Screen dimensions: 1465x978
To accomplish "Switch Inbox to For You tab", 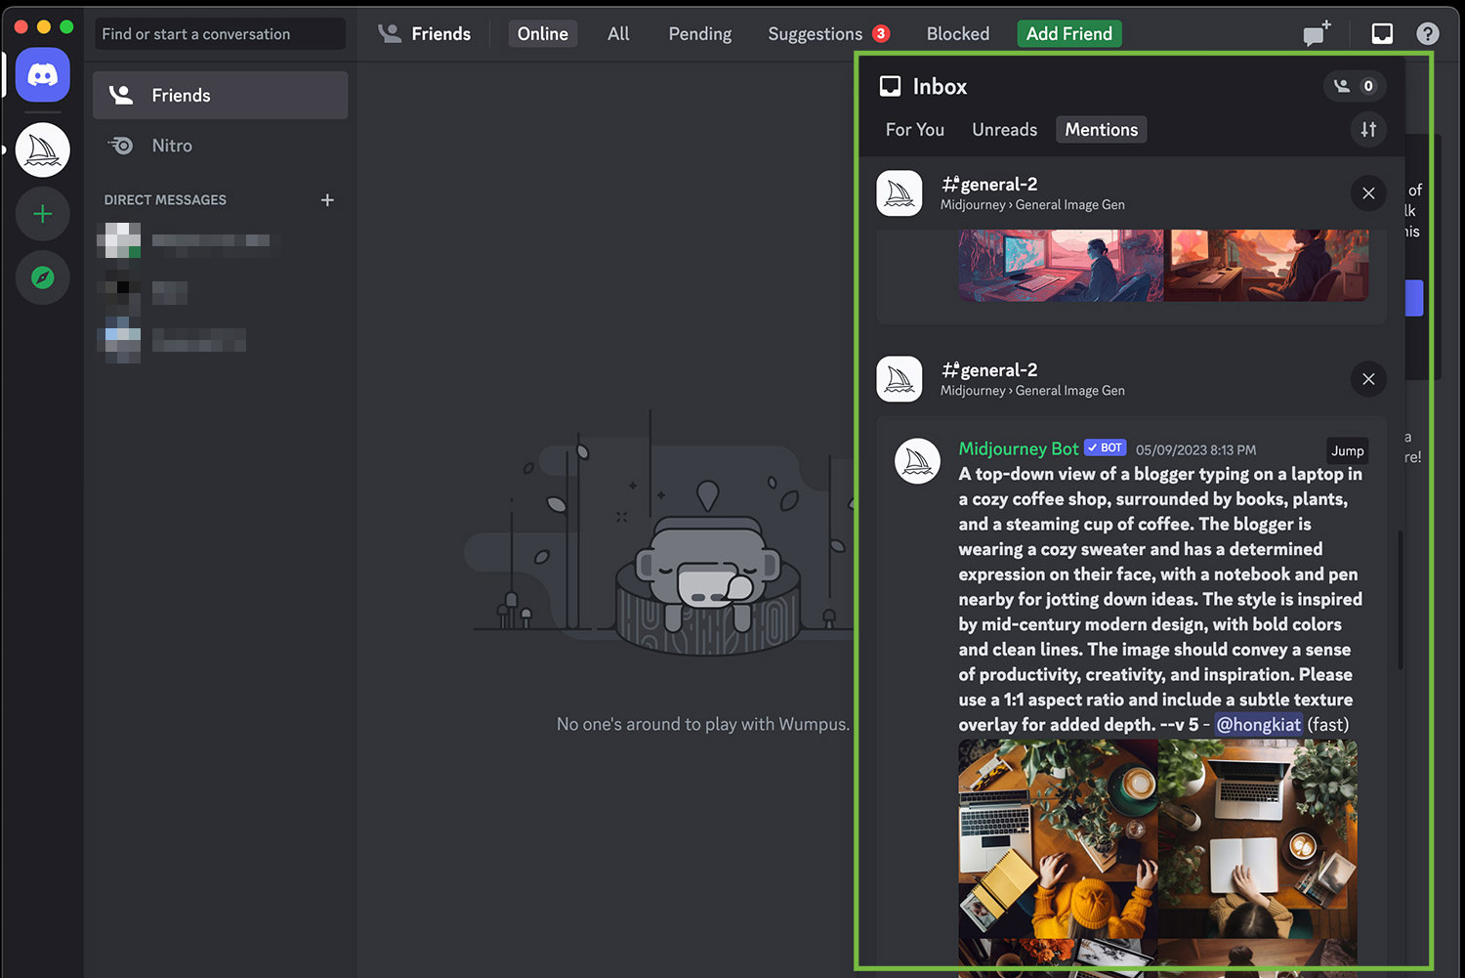I will pos(915,129).
